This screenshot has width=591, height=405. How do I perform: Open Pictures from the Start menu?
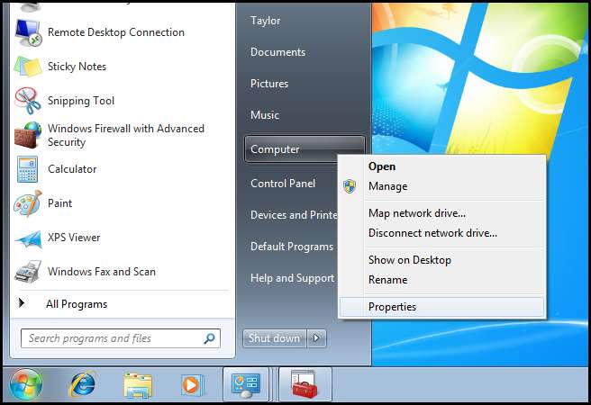click(269, 84)
